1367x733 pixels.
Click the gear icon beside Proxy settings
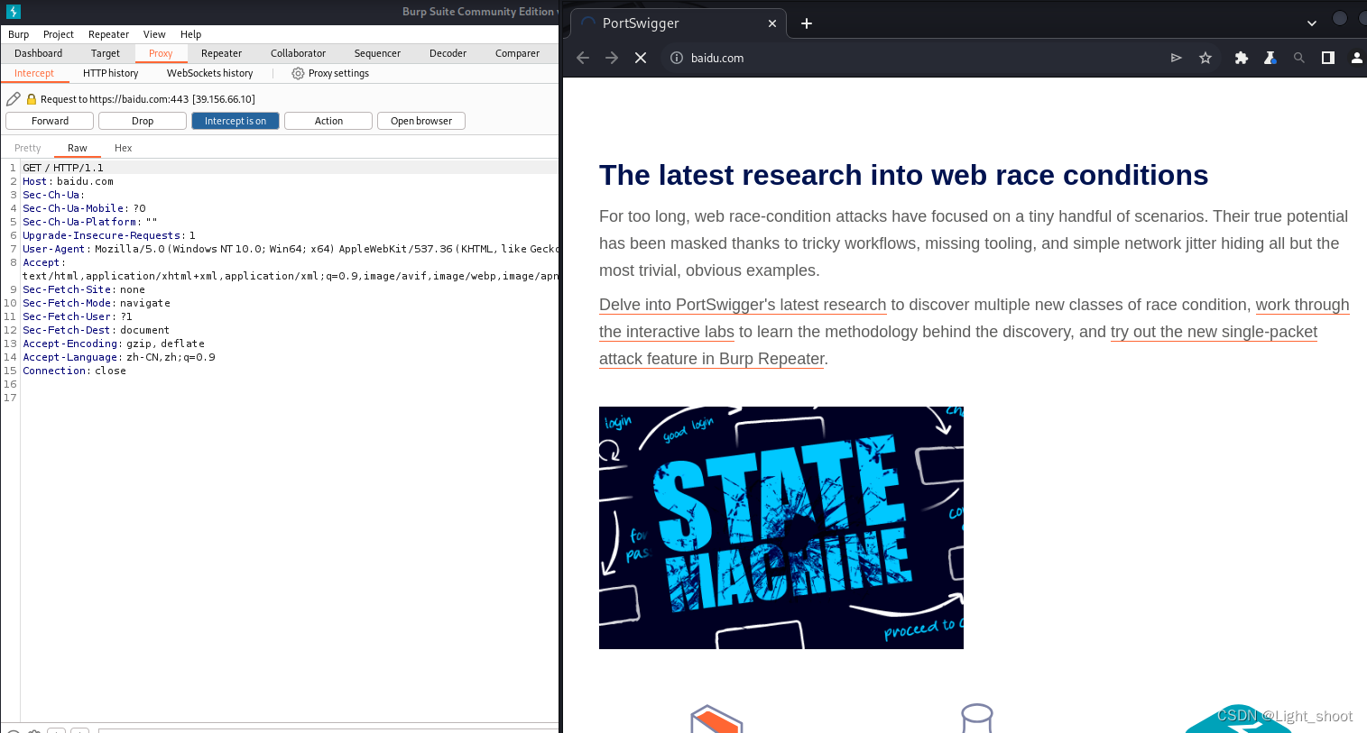tap(298, 74)
